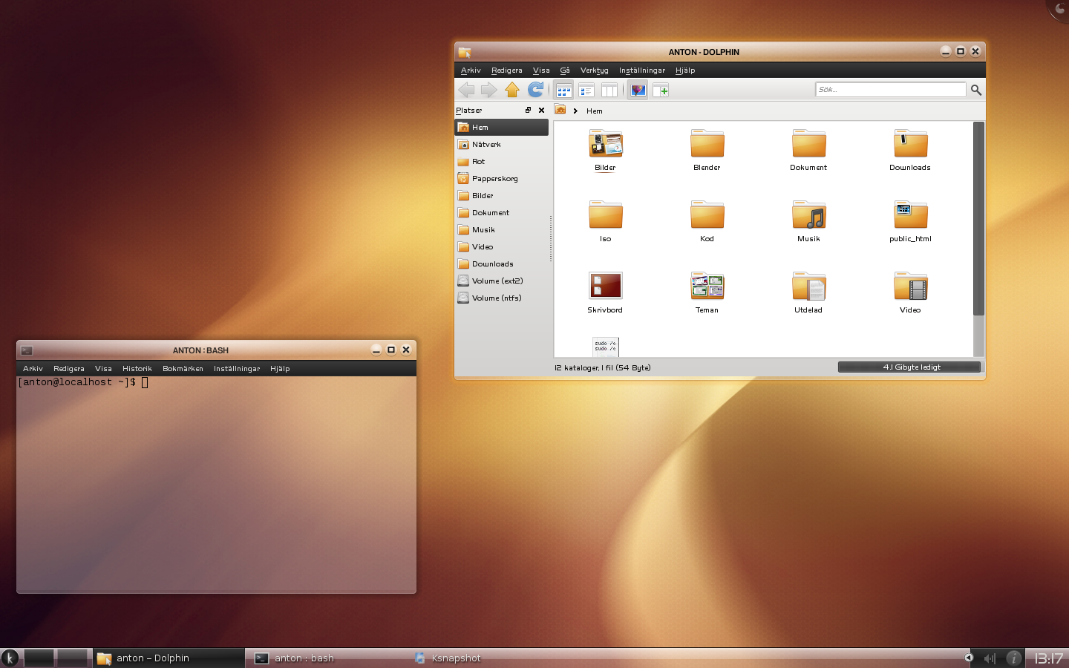
Task: Go forward using Dolphin's forward arrow
Action: [x=488, y=90]
